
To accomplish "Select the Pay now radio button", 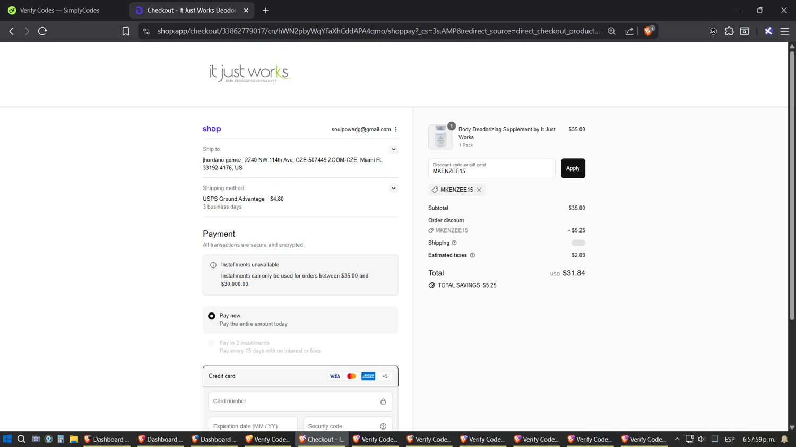I will point(212,316).
